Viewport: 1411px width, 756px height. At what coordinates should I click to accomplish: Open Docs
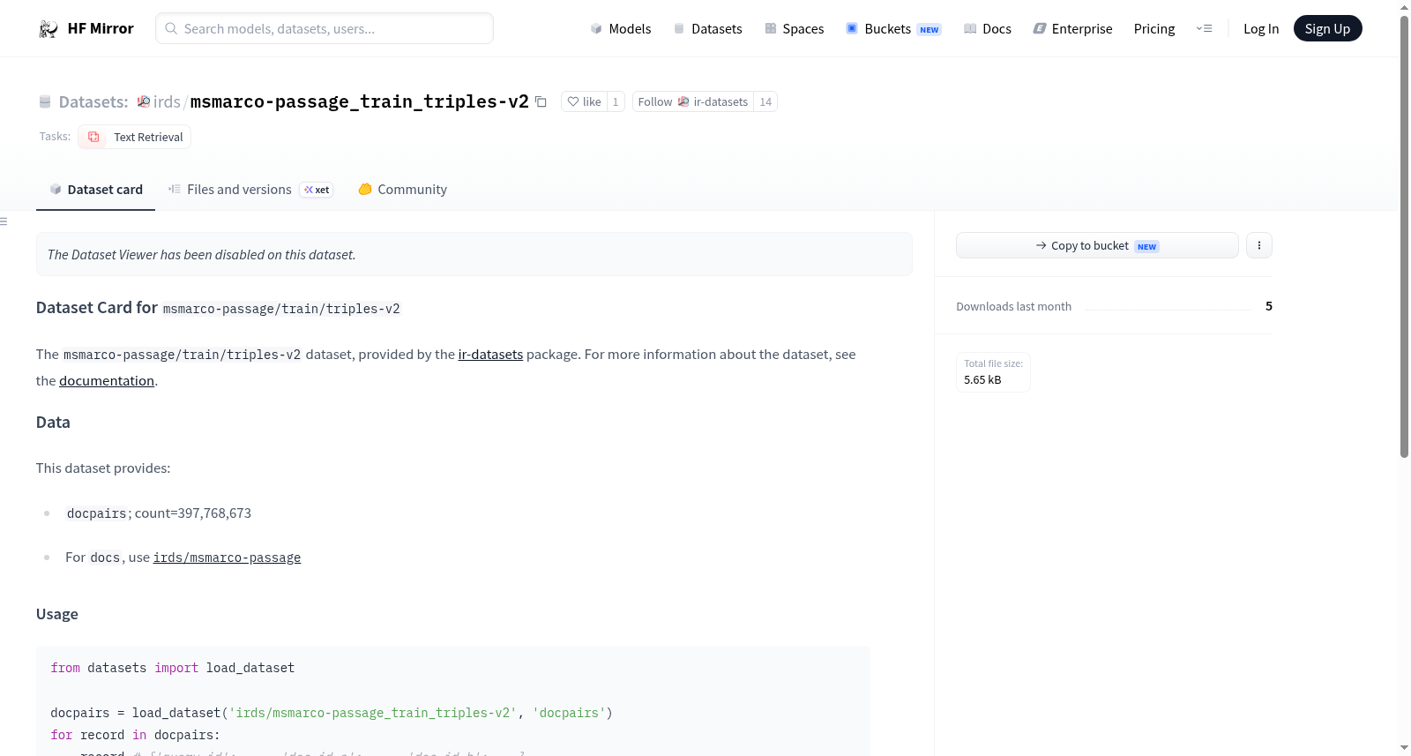[988, 28]
